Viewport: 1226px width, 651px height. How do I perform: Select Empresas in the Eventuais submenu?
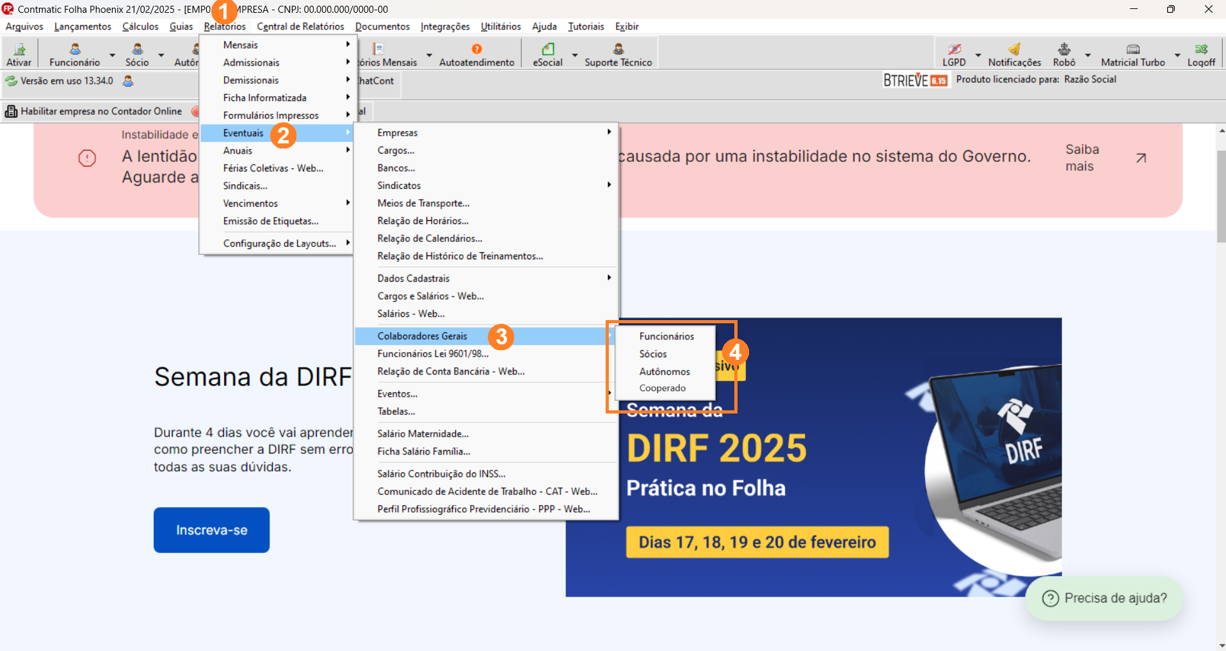[487, 133]
